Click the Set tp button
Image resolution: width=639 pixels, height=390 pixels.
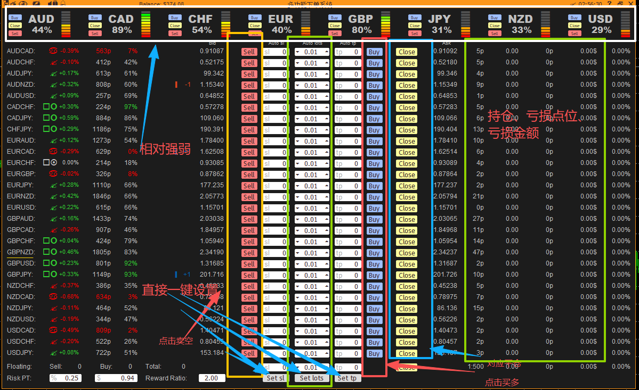click(x=347, y=378)
